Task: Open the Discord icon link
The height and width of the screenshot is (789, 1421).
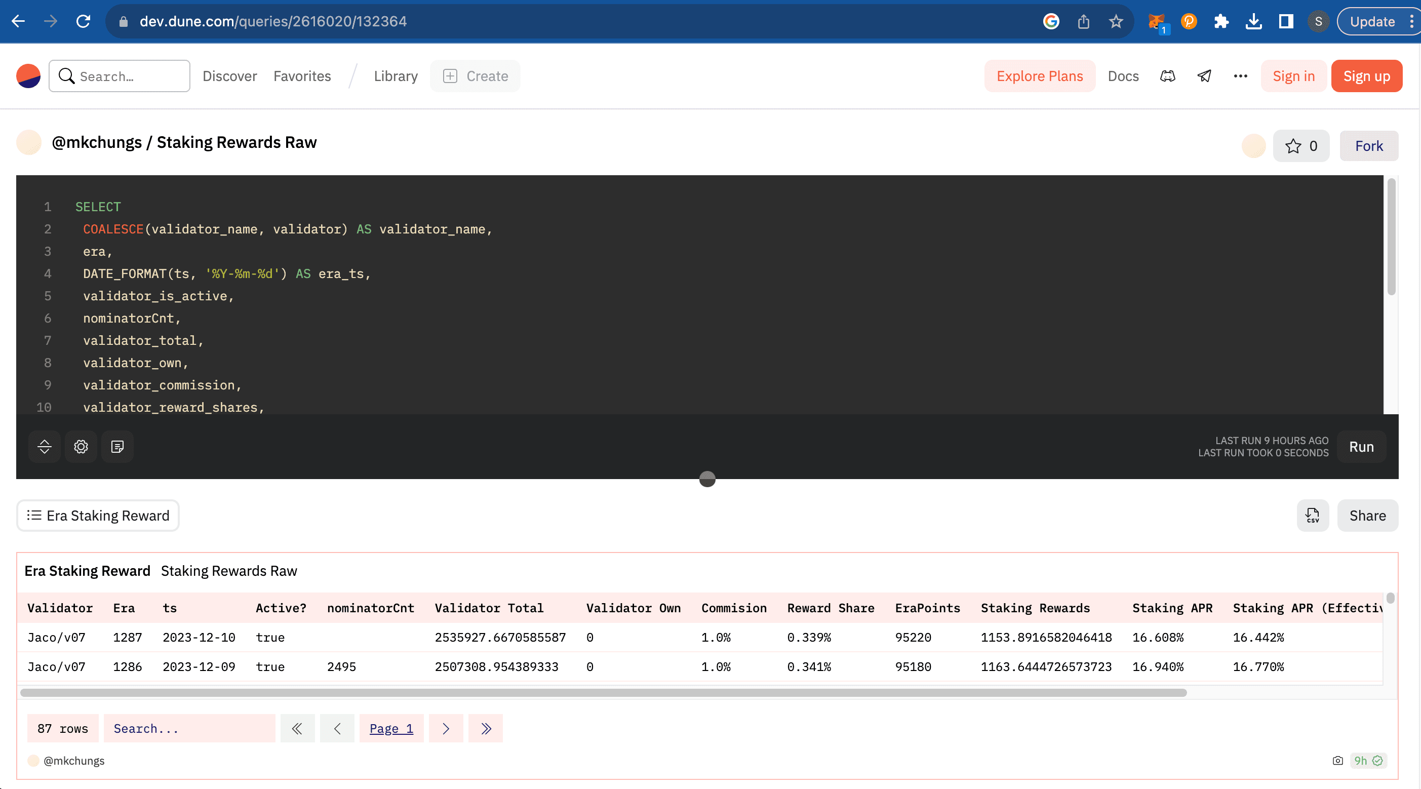Action: tap(1168, 76)
